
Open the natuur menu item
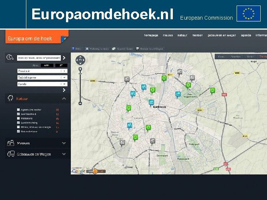tap(182, 35)
